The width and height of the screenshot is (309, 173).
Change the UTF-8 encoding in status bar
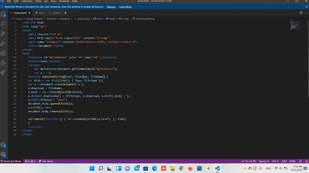point(275,161)
